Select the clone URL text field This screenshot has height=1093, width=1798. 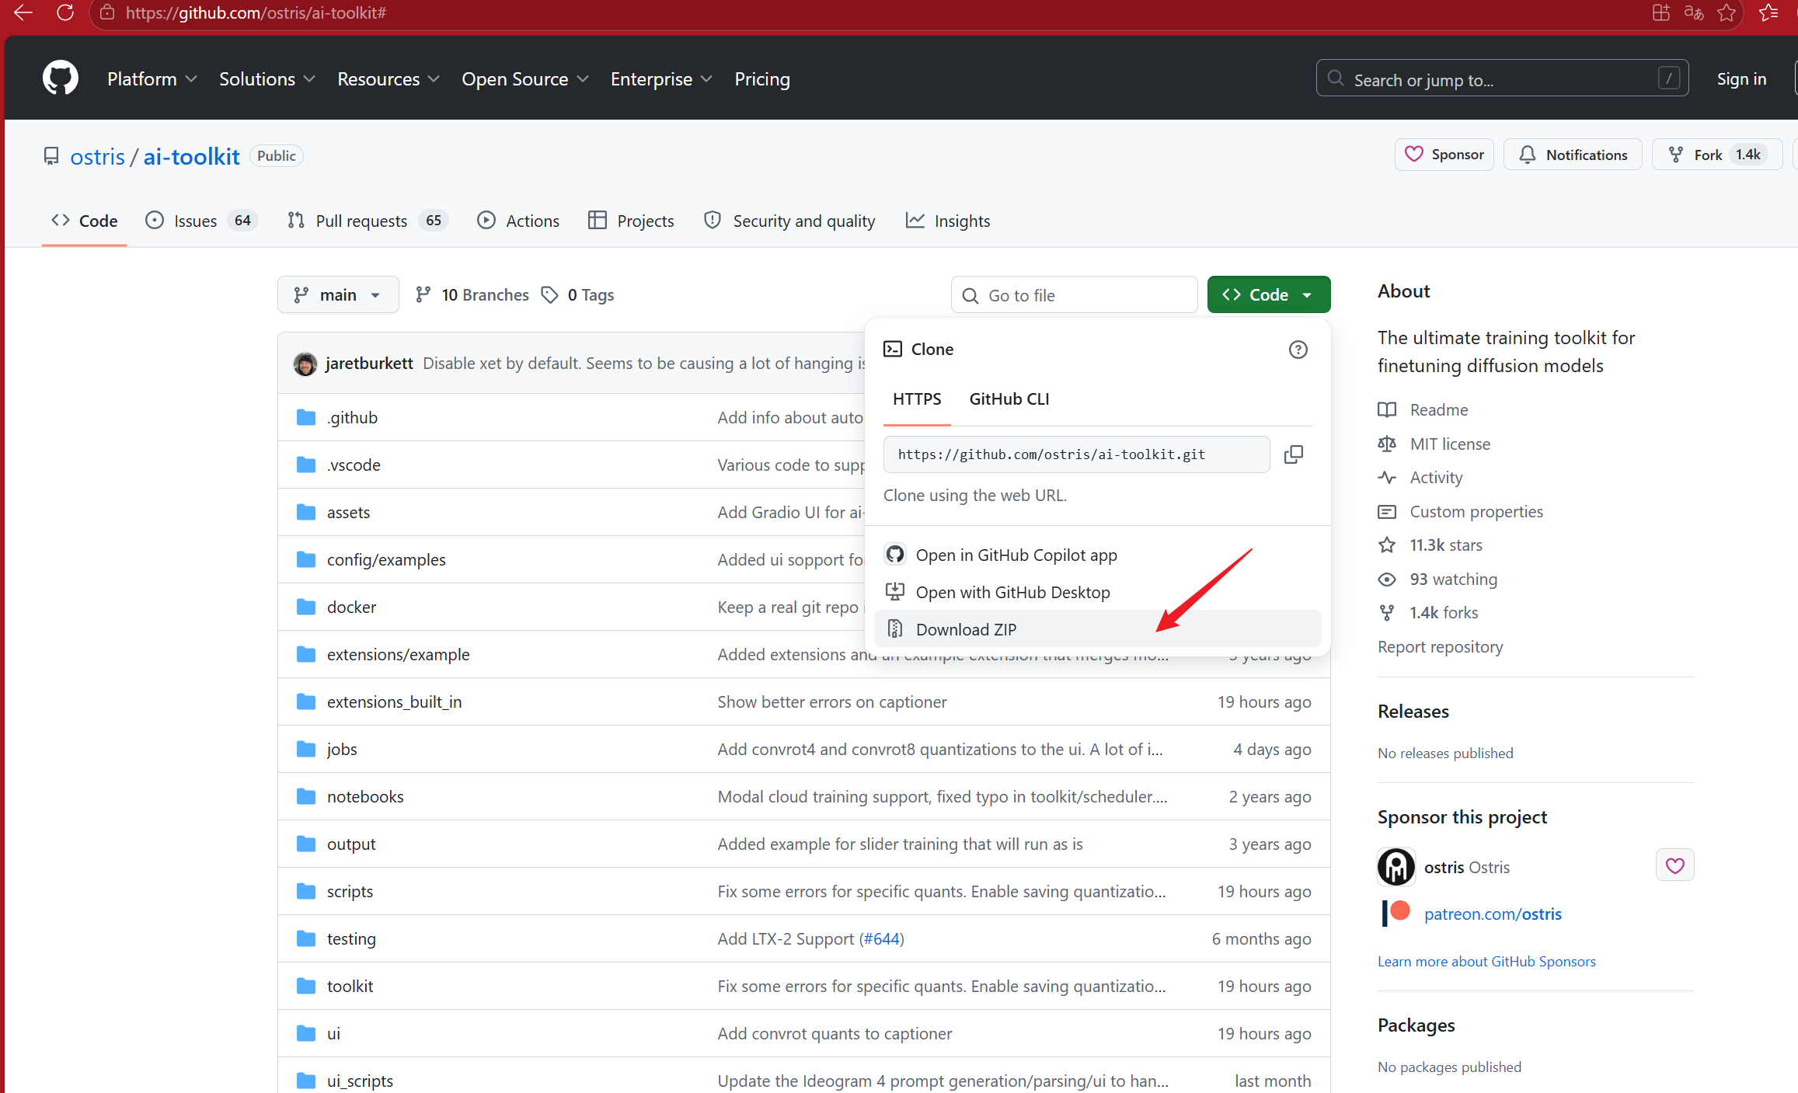(x=1076, y=454)
